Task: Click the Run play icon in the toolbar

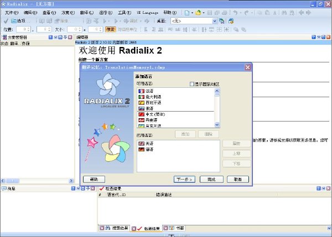Action: tap(105, 21)
